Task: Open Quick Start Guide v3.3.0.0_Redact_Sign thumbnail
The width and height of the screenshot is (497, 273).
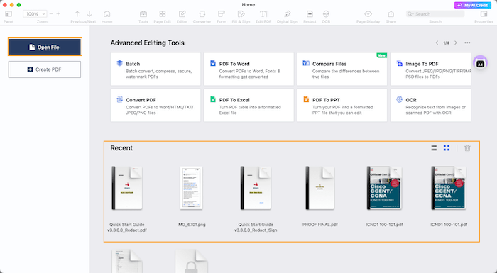Action: click(256, 188)
